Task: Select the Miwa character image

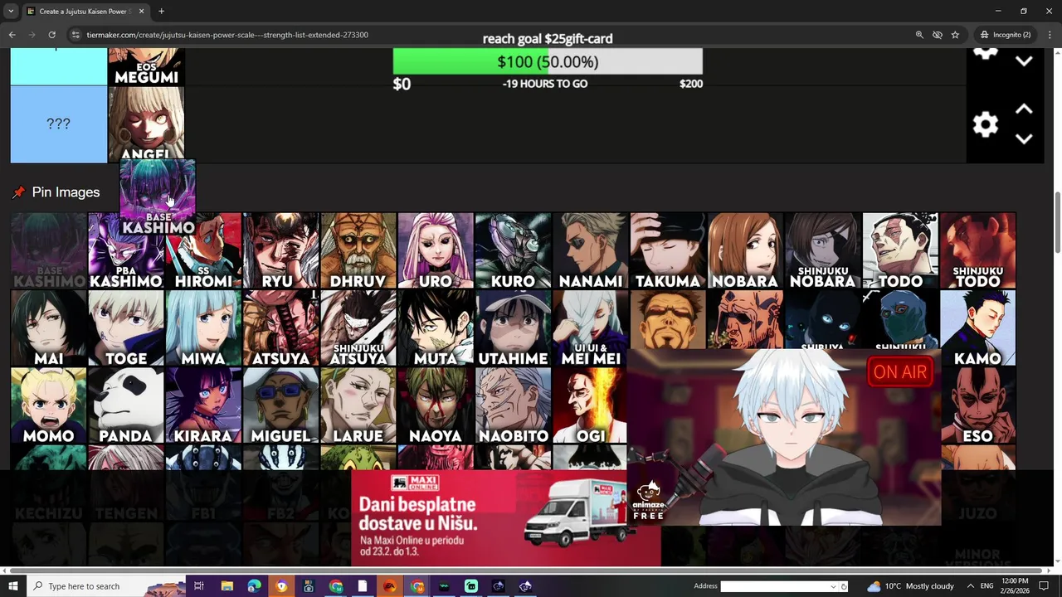Action: click(x=203, y=328)
